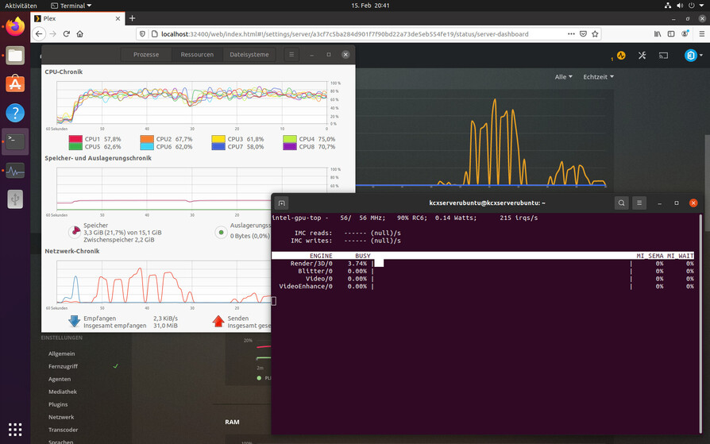Open the Terminal app menu in top bar
This screenshot has height=444, width=710.
[71, 6]
